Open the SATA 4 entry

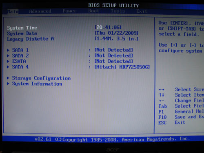point(20,67)
